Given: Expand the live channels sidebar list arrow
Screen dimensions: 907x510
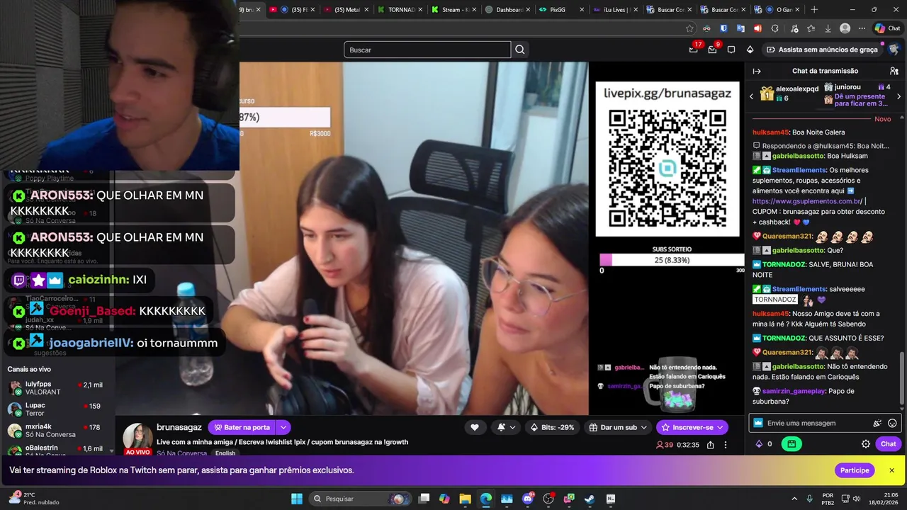Looking at the screenshot, I should click(112, 450).
